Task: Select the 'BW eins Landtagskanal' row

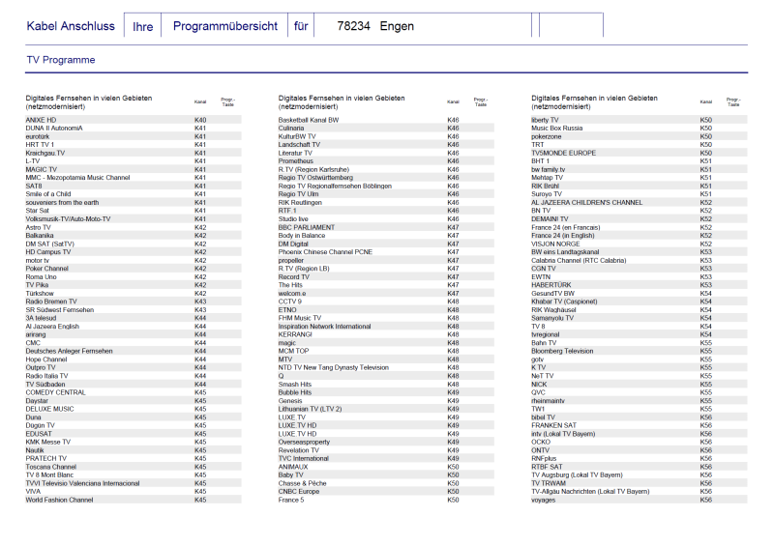Action: click(x=640, y=252)
